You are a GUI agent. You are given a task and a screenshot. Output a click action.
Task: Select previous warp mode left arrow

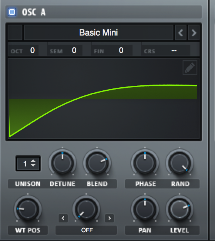63,218
